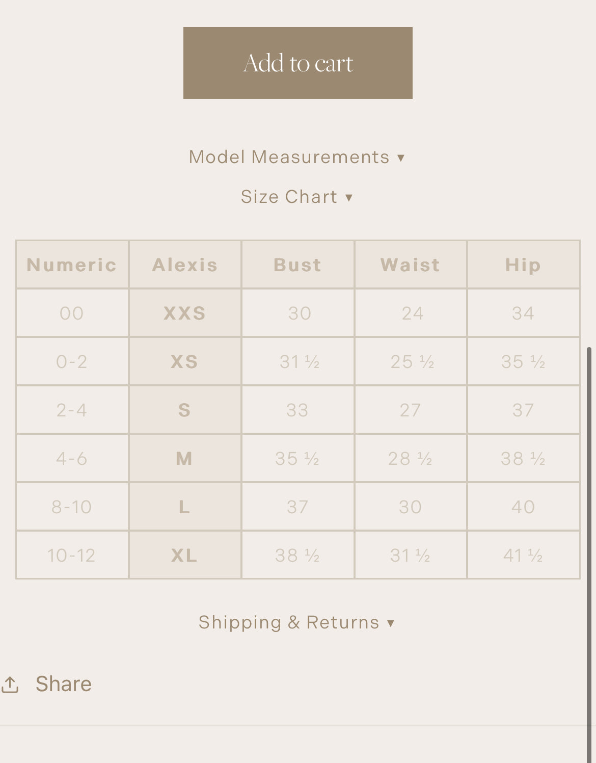Expand Shipping & Returns details
Image resolution: width=596 pixels, height=763 pixels.
[289, 622]
